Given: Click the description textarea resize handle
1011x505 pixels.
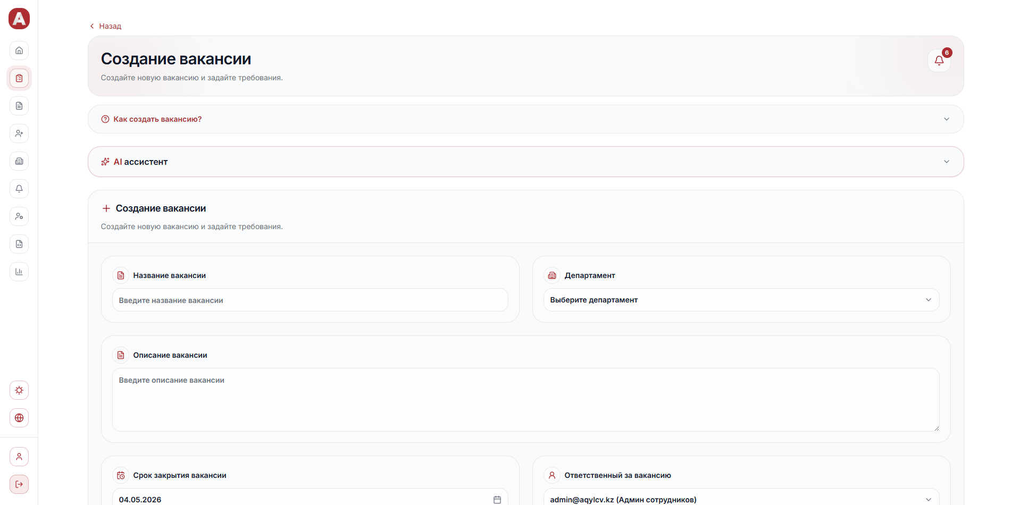Looking at the screenshot, I should point(936,428).
